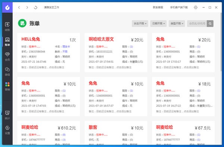This screenshot has width=224, height=147.
Task: Go forward with the right arrow
Action: pyautogui.click(x=27, y=7)
